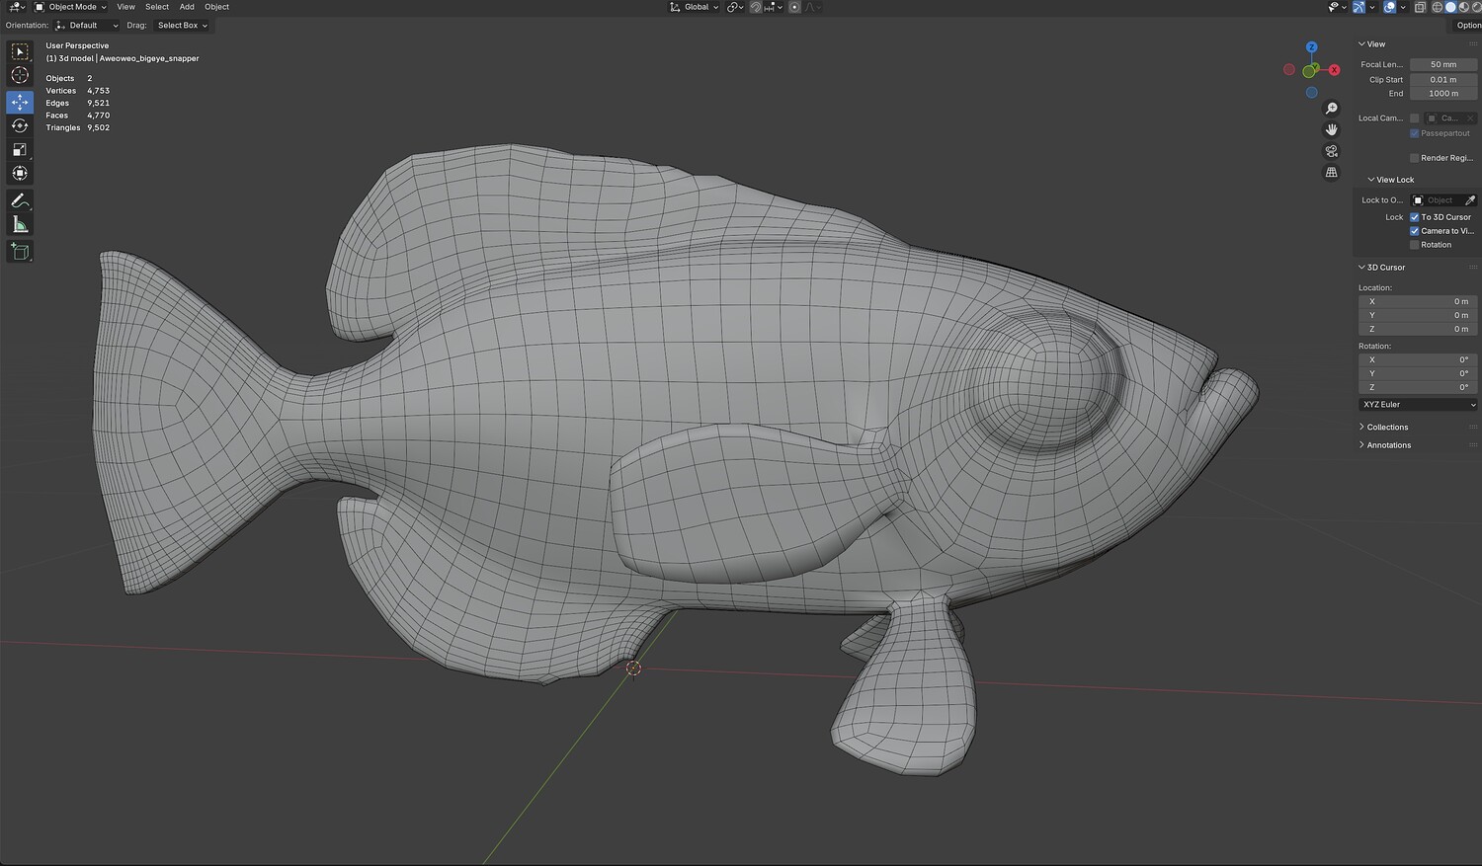Click the pan view hand icon
This screenshot has height=866, width=1482.
click(1332, 129)
